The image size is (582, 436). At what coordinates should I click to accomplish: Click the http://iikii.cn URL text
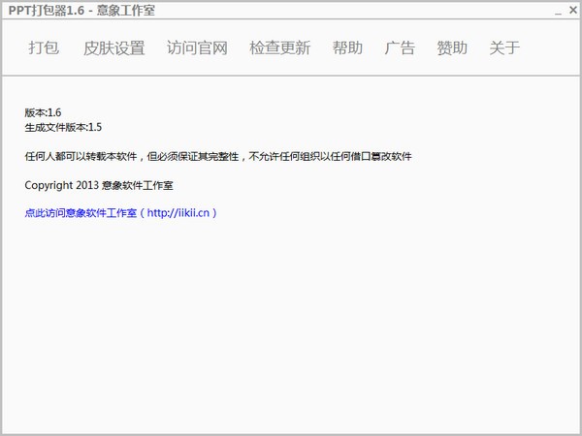178,212
